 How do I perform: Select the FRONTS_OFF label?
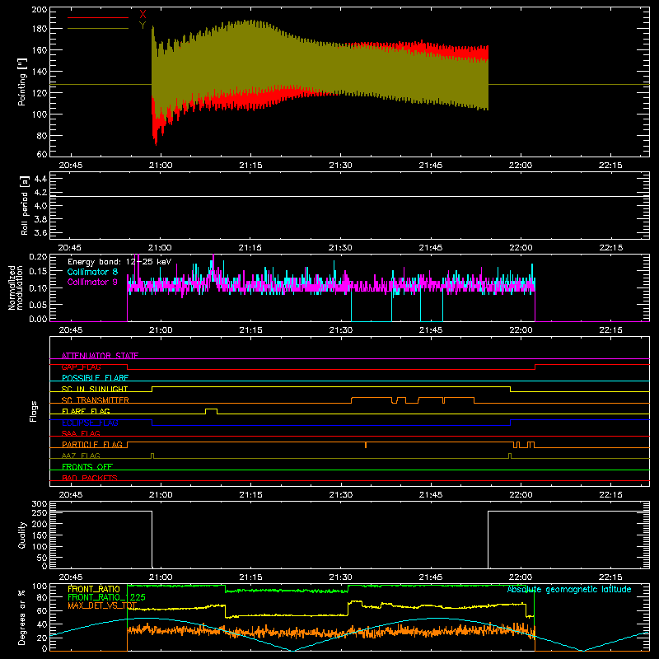point(87,467)
